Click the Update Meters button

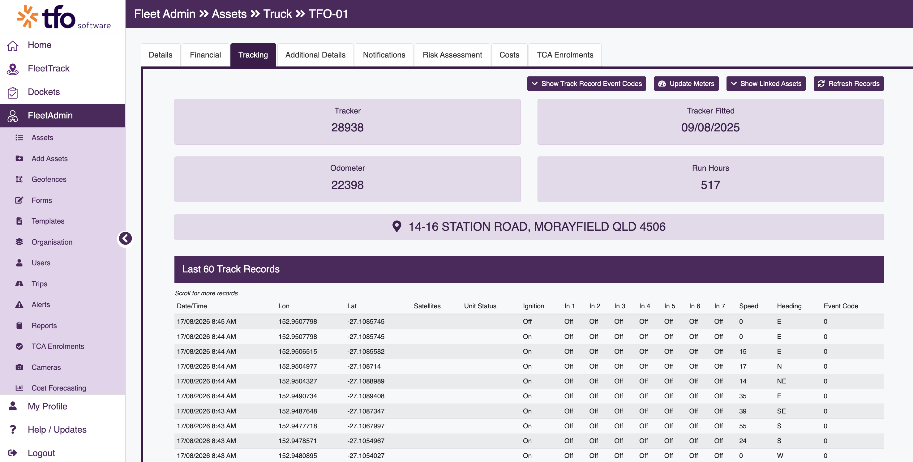[x=686, y=83]
